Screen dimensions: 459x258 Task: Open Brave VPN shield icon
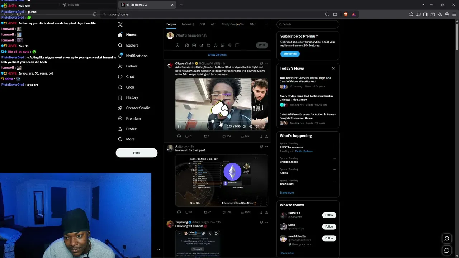(x=447, y=14)
